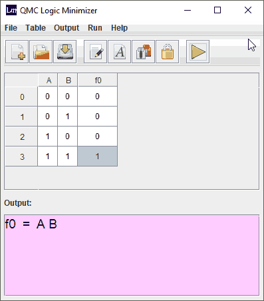Toggle f0 output cell in row 1
The image size is (264, 301).
point(98,117)
